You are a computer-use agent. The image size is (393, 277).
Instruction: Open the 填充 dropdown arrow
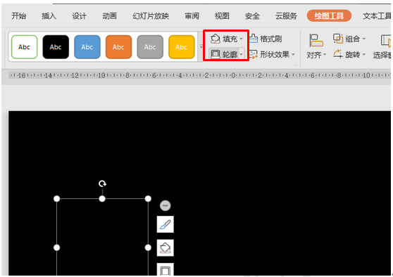[x=242, y=39]
